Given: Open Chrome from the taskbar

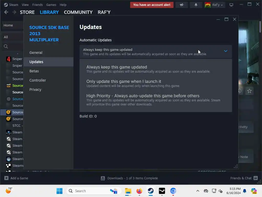Looking at the screenshot, I should pos(173,191).
